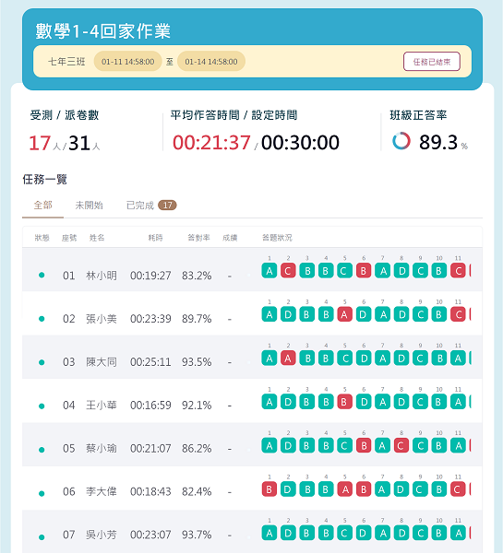This screenshot has height=553, width=503.
Task: Click 吳小芳's green answer D for question 6
Action: [x=364, y=534]
